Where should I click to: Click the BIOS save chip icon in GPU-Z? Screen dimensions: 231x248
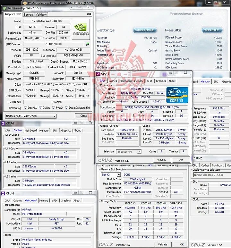[x=87, y=44]
